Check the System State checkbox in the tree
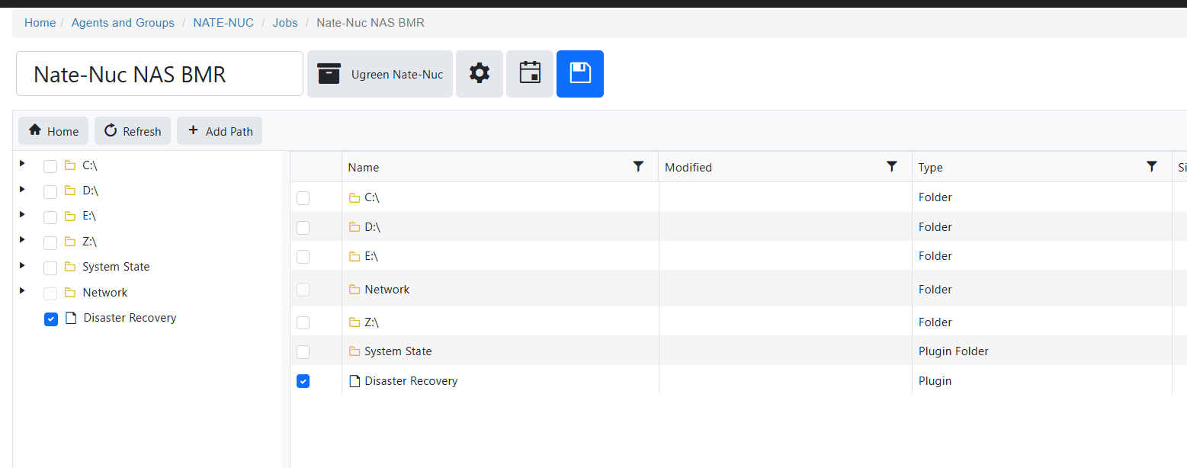 (50, 268)
